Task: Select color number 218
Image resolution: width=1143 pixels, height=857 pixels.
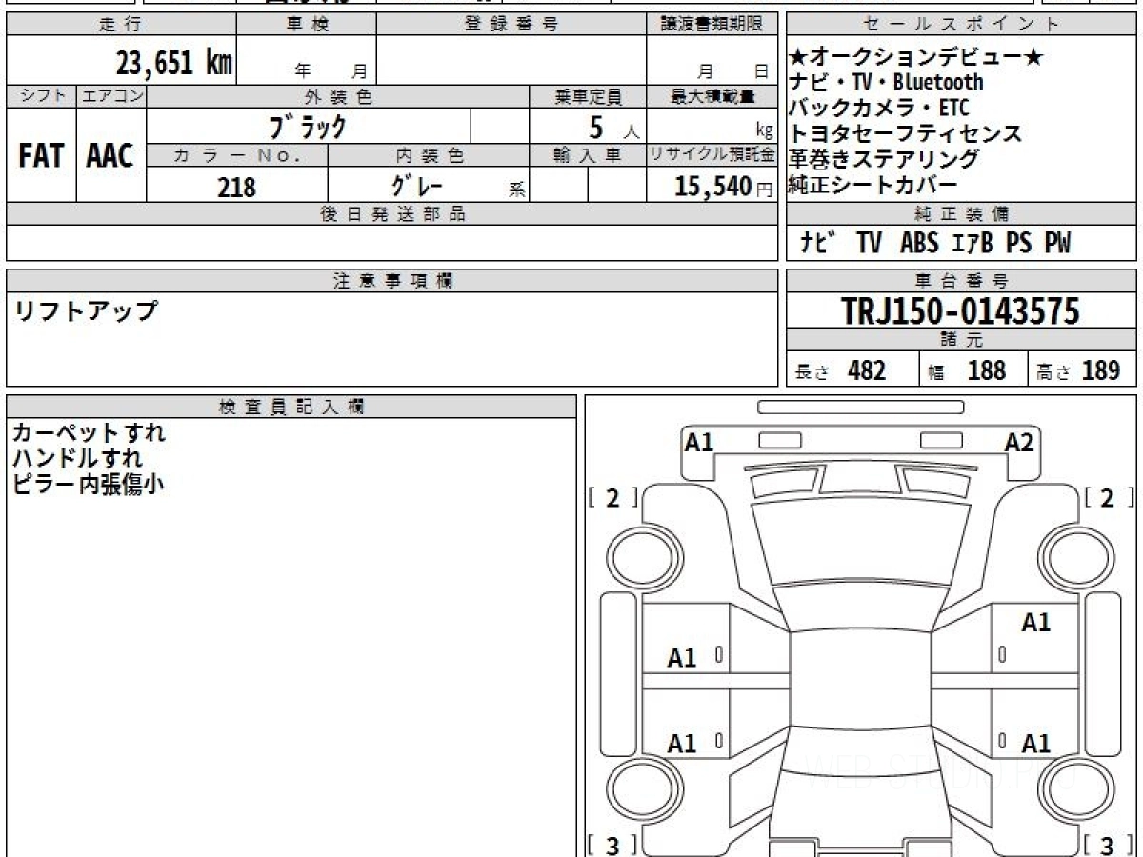Action: (x=237, y=187)
